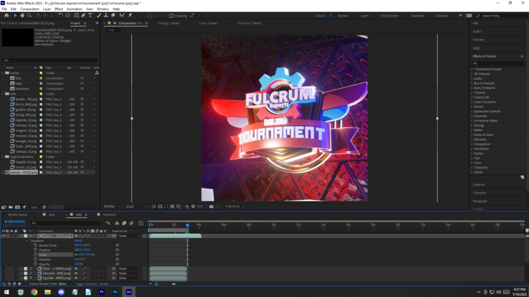Image resolution: width=529 pixels, height=297 pixels.
Task: Select the Hand tool in the toolbar
Action: coord(23,15)
